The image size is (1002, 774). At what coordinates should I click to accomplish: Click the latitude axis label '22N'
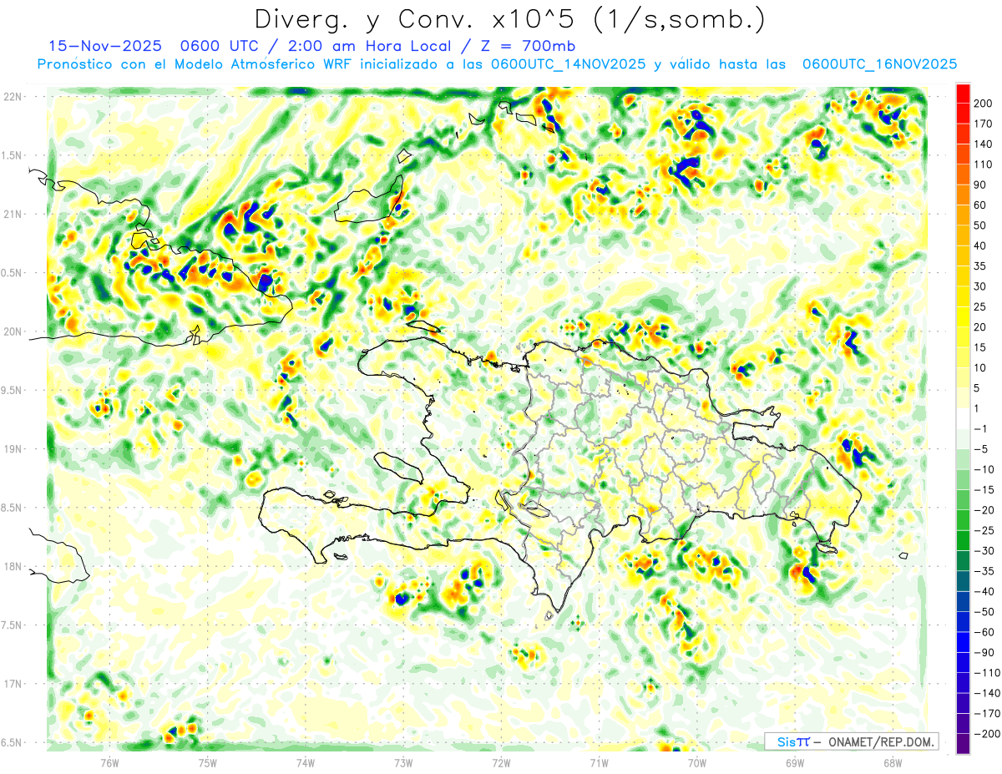click(x=13, y=97)
